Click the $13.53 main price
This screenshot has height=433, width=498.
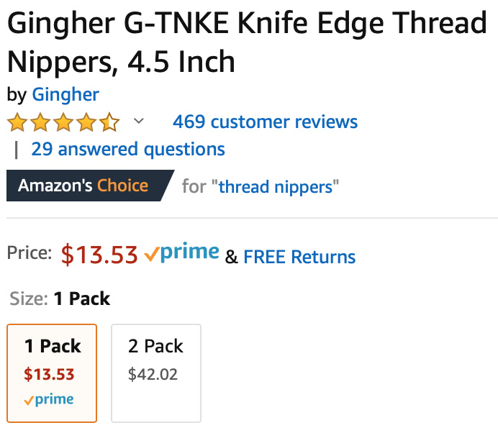tap(99, 255)
